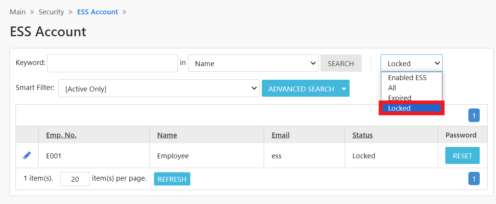Open the Name search field dropdown
The image size is (496, 204).
pos(253,63)
